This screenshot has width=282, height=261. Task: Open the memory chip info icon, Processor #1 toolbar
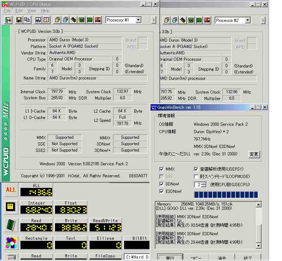click(74, 20)
